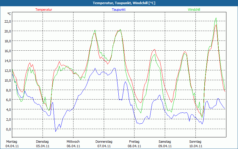Click the Sunday Windchill peak above 22 °C

point(216,18)
